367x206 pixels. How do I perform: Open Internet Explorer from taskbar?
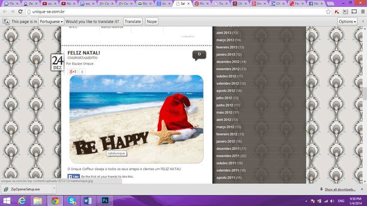pos(22,201)
